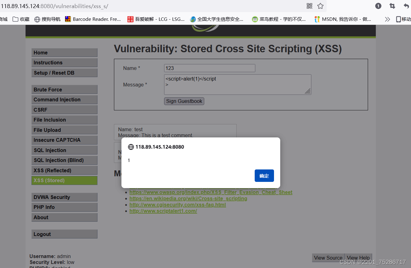411x268 pixels.
Task: Open the File Upload page
Action: click(x=64, y=130)
